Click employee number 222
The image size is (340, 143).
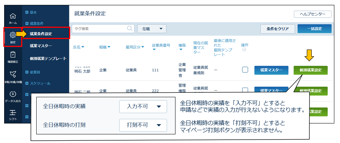tap(155, 91)
